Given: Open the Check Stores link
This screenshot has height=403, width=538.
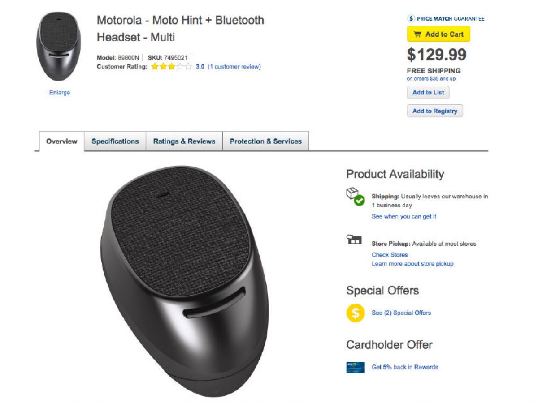Looking at the screenshot, I should click(390, 255).
